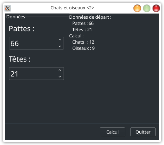This screenshot has width=164, height=145.
Task: Maximize window with green button
Action: pos(147,8)
